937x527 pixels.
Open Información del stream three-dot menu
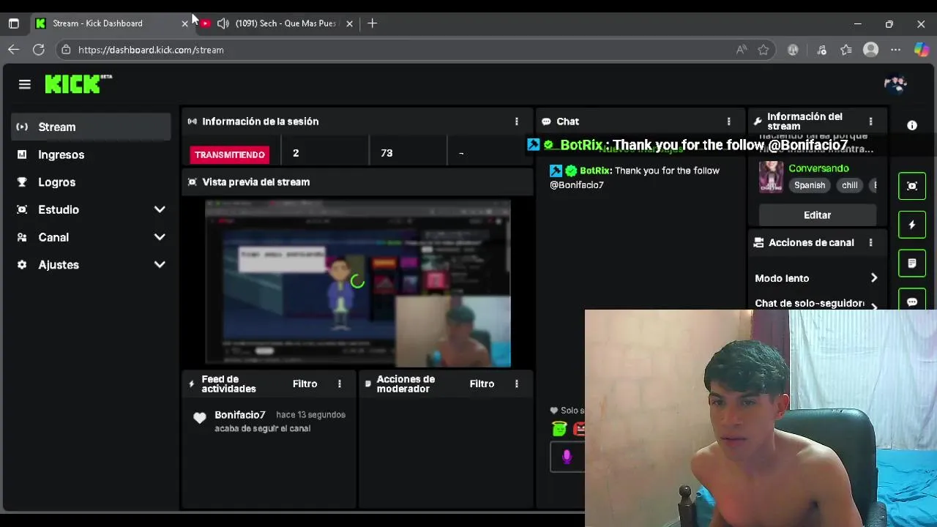point(870,122)
